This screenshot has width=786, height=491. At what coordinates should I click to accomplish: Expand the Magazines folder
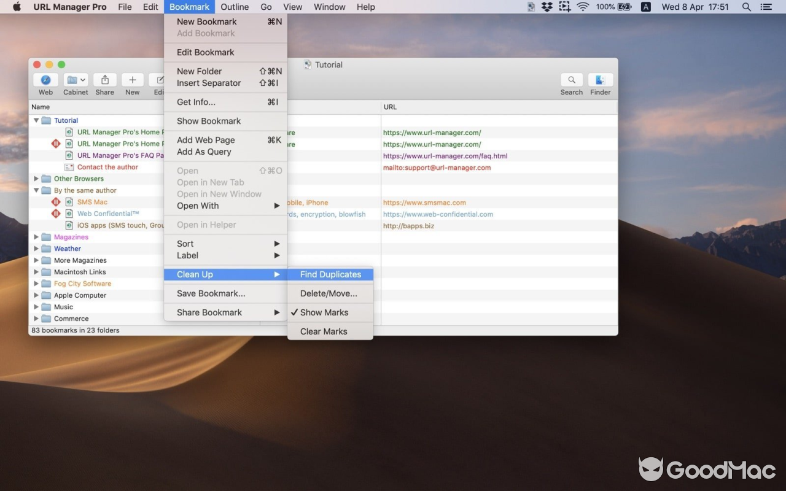36,237
